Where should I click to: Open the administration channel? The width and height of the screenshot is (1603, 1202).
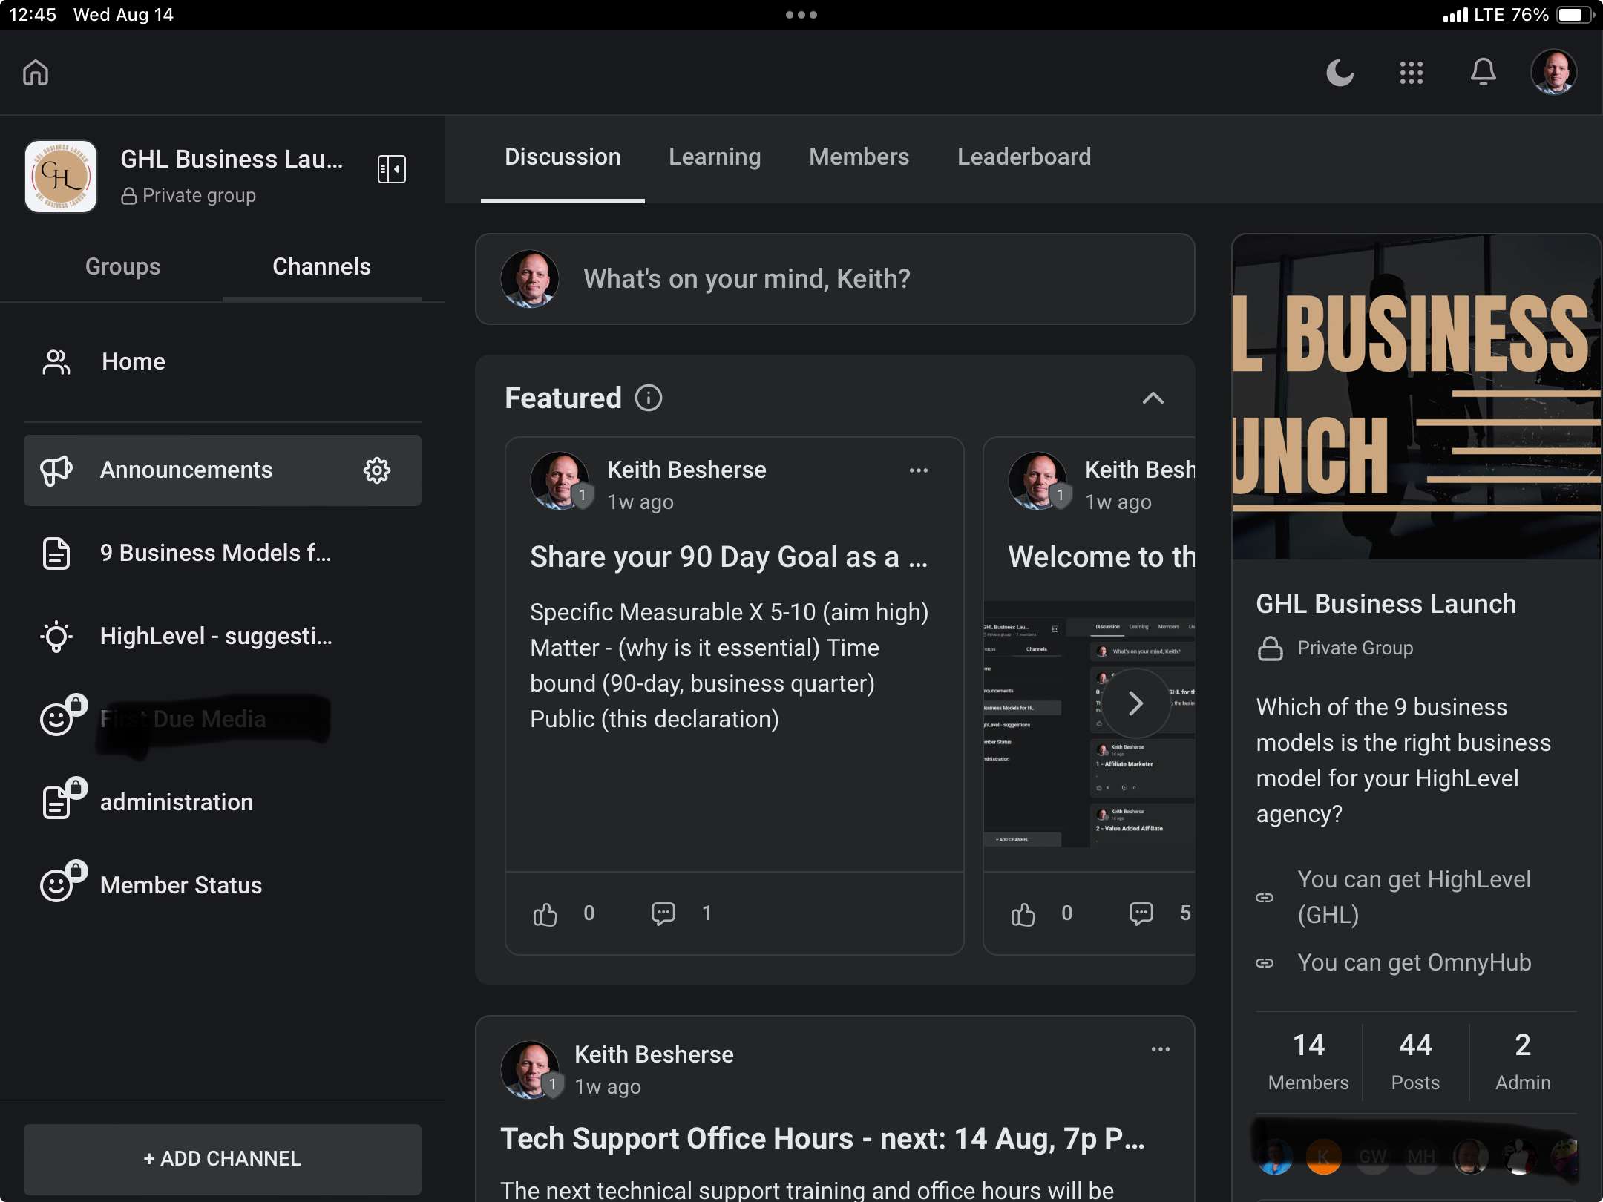click(223, 803)
